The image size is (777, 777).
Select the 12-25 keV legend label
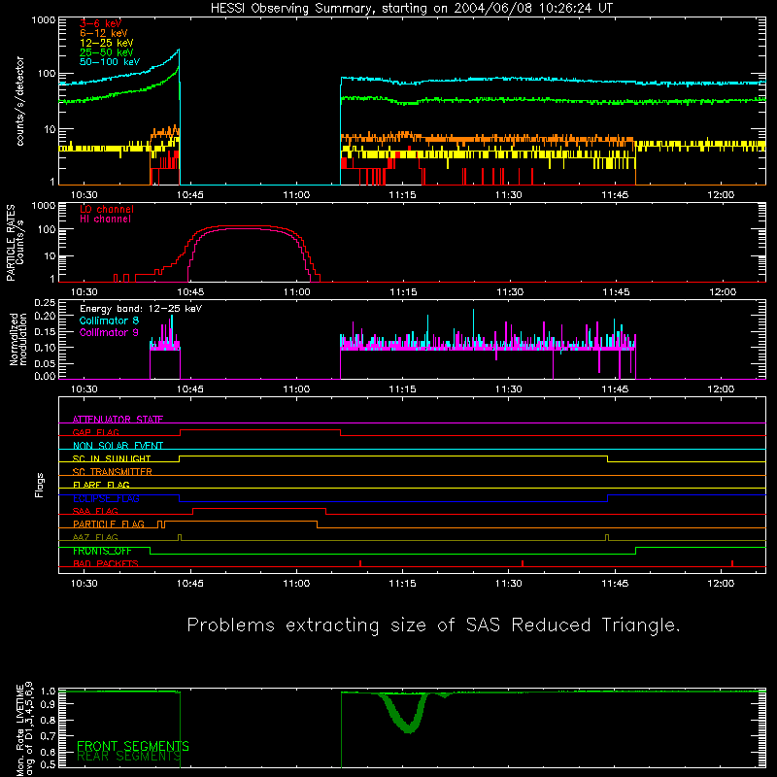pos(106,43)
